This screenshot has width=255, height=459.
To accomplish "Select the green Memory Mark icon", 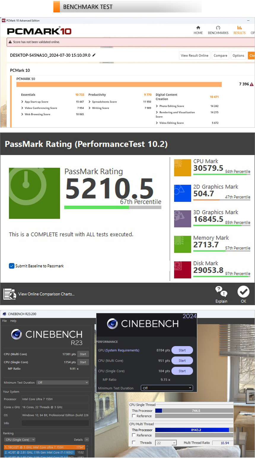I will click(182, 244).
